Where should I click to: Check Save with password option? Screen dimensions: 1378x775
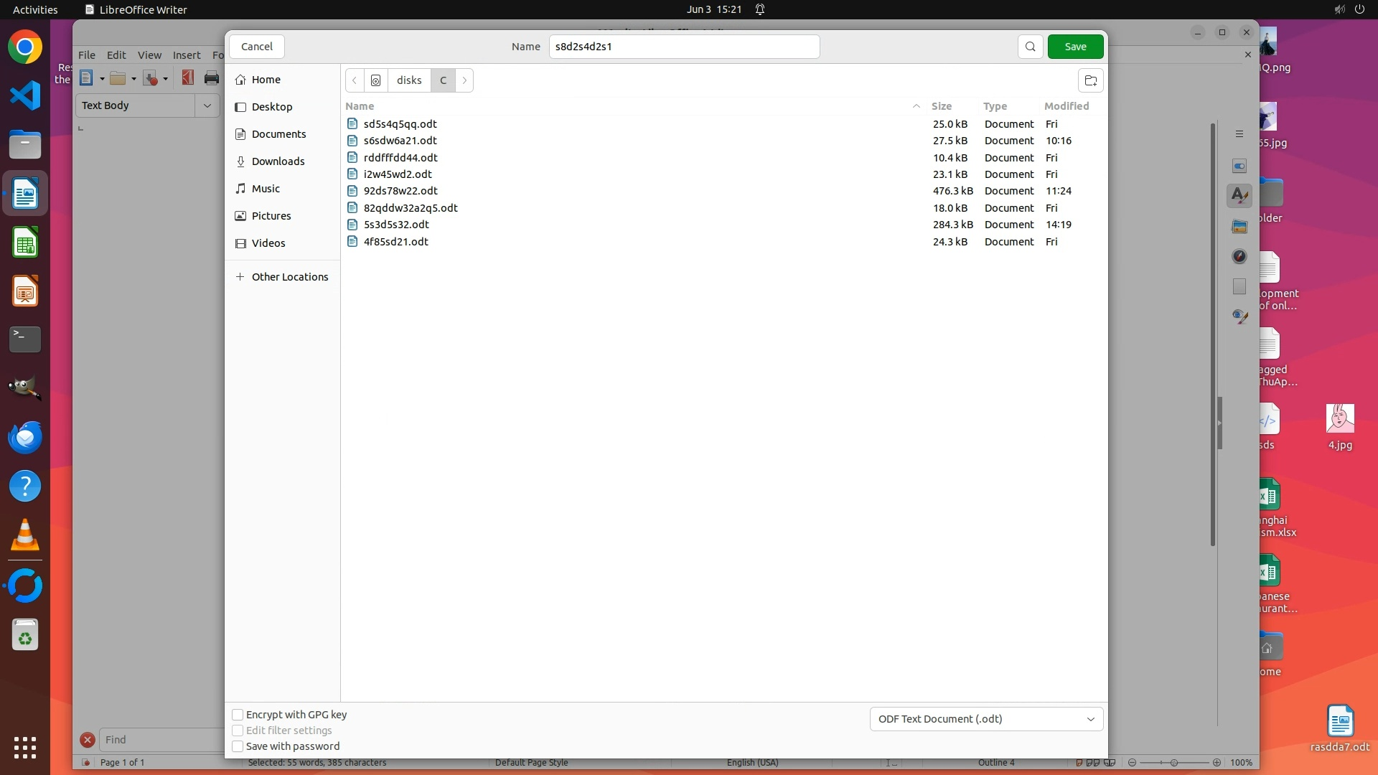[x=238, y=746]
